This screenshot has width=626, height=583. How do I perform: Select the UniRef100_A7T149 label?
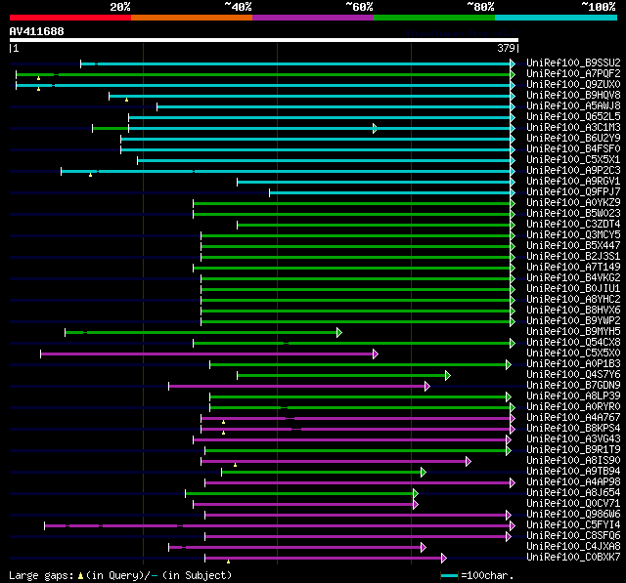(x=573, y=268)
